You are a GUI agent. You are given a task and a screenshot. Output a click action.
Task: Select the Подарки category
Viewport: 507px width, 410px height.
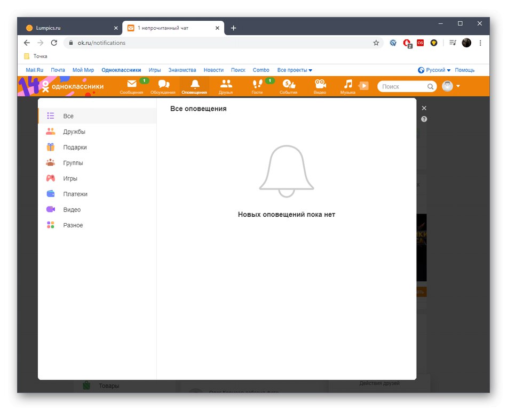[97, 147]
